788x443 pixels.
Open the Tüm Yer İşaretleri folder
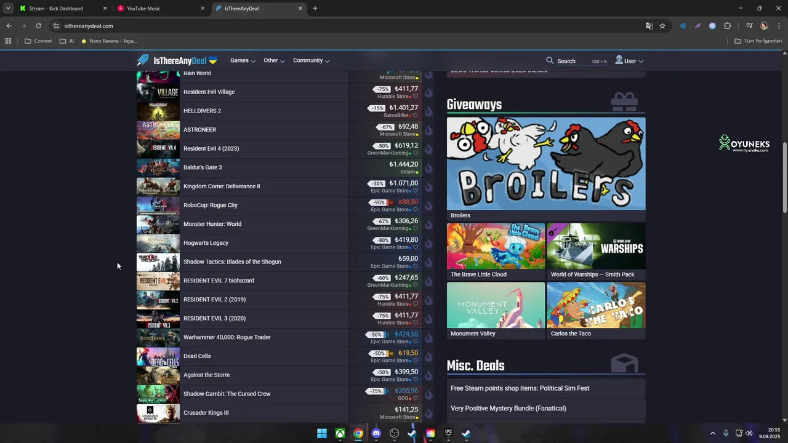coord(758,41)
